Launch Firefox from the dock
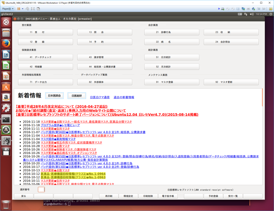This screenshot has width=274, height=211. point(6,44)
